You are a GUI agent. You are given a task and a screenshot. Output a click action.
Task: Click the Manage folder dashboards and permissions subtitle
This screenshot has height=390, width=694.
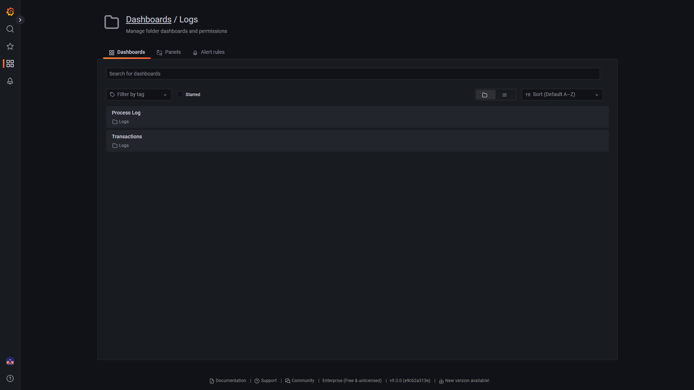pyautogui.click(x=176, y=31)
